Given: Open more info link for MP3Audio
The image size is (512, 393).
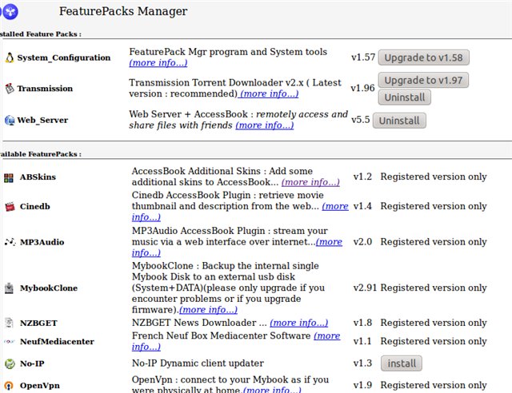Looking at the screenshot, I should click(329, 242).
